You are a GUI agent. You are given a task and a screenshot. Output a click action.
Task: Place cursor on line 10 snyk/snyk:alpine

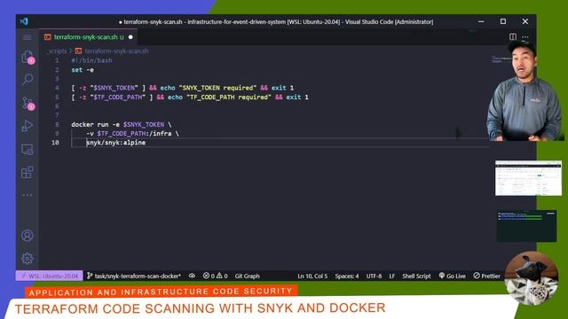(116, 143)
